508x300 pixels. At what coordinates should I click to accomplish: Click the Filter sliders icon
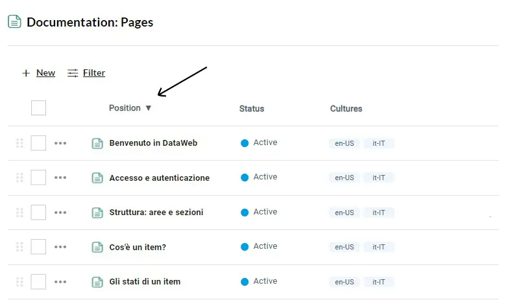(x=73, y=73)
